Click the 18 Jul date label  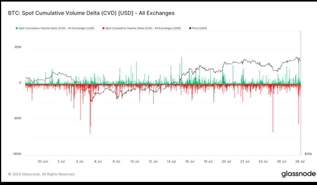(x=208, y=162)
